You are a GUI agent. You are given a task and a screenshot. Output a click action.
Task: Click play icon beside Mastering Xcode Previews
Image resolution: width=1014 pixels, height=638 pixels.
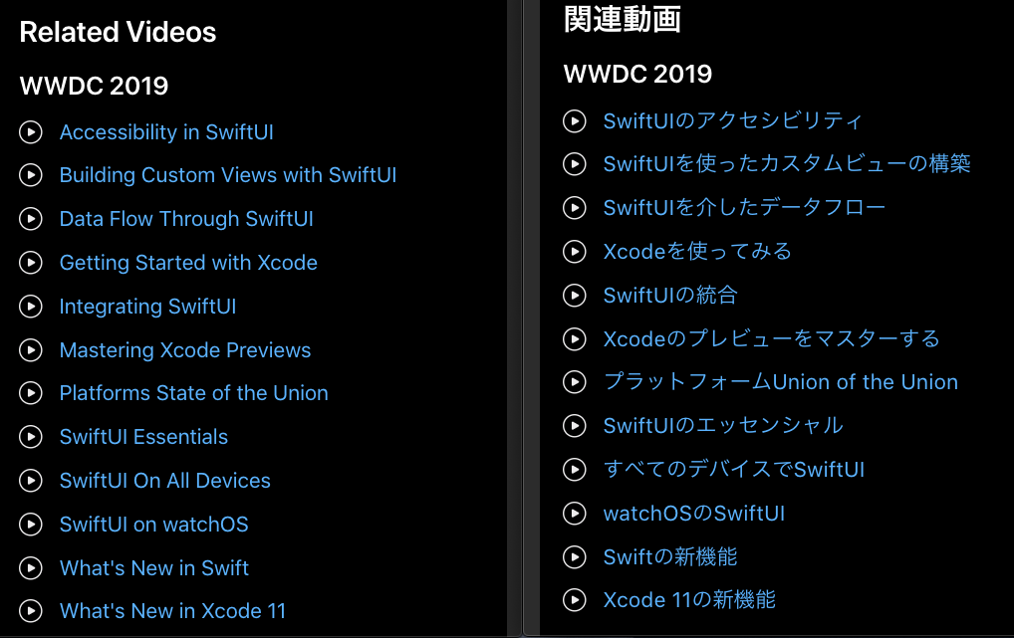(x=31, y=350)
